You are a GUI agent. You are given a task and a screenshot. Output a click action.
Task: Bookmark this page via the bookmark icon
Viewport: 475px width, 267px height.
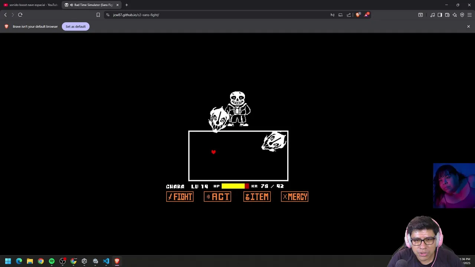pyautogui.click(x=98, y=15)
